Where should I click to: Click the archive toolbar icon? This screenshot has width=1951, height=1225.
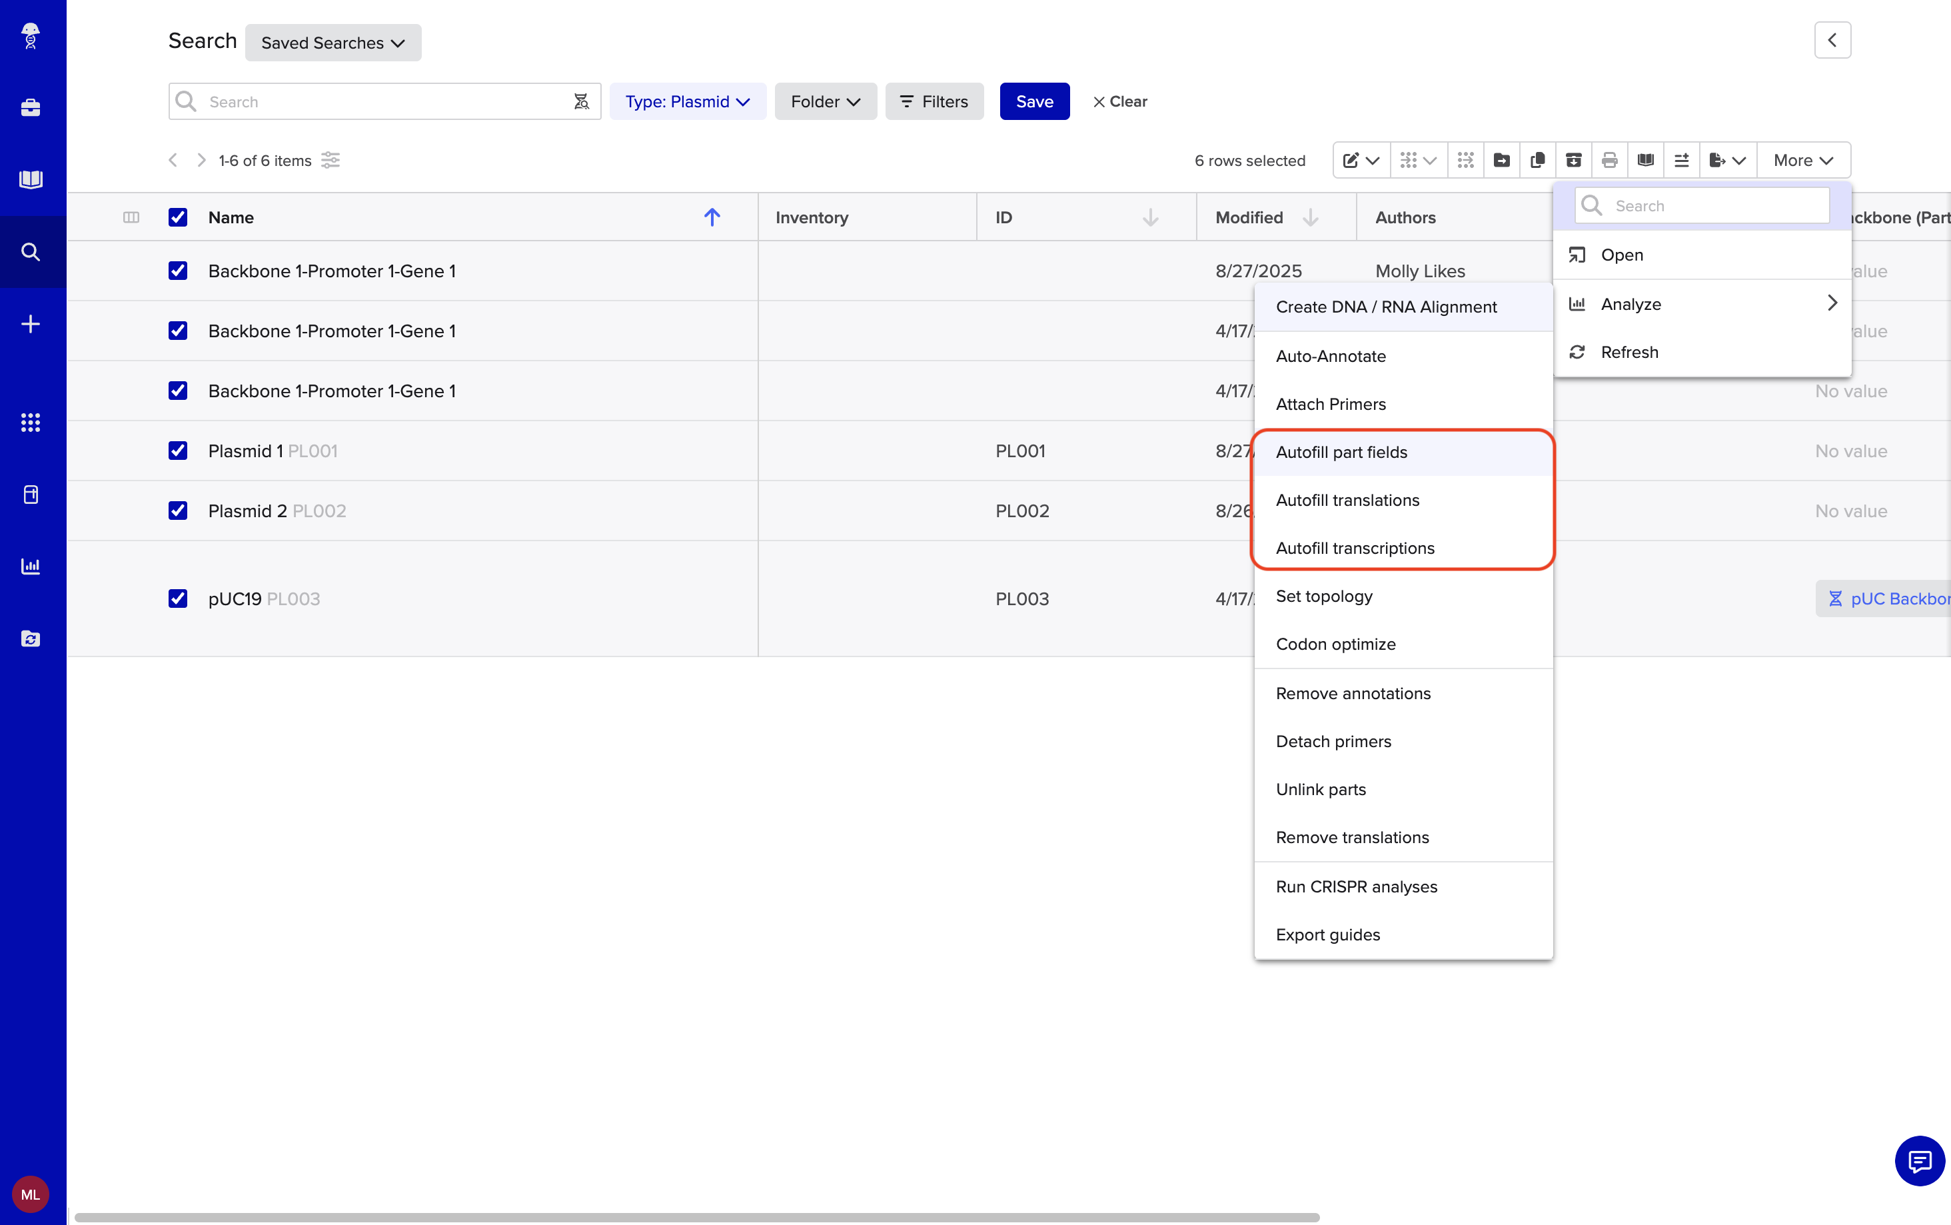[x=1574, y=161]
